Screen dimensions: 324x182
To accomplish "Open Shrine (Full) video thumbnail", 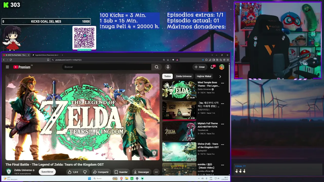I will coord(179,152).
